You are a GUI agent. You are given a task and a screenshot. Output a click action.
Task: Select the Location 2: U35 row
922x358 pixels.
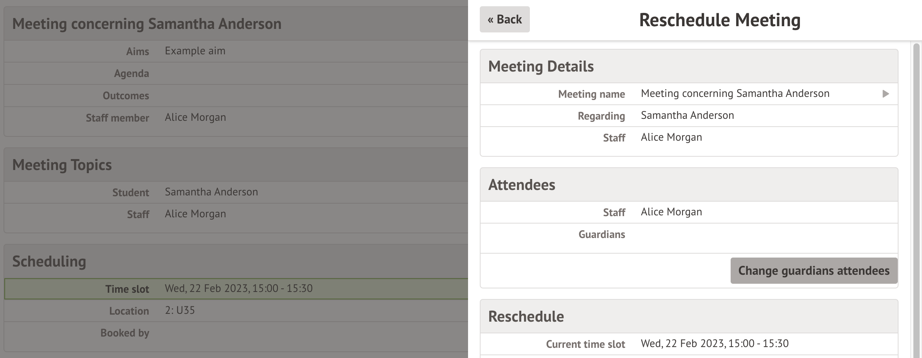(x=236, y=311)
